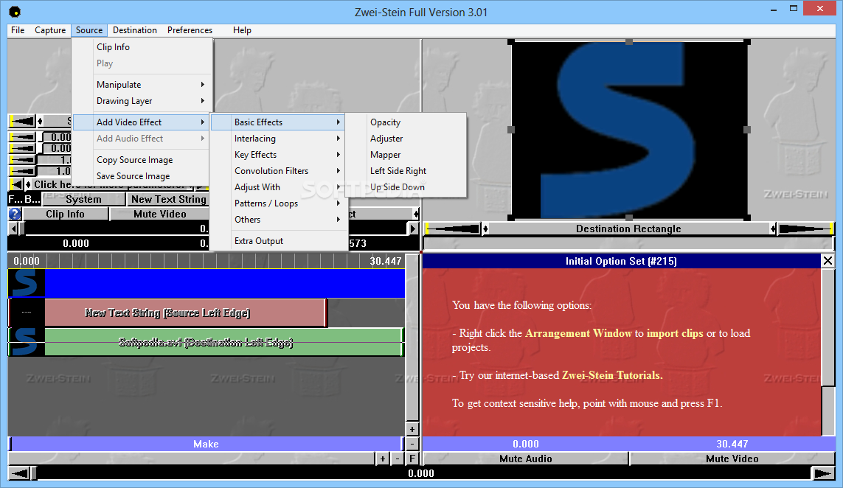This screenshot has height=488, width=843.
Task: Expand Convolution Filters submenu
Action: (x=278, y=170)
